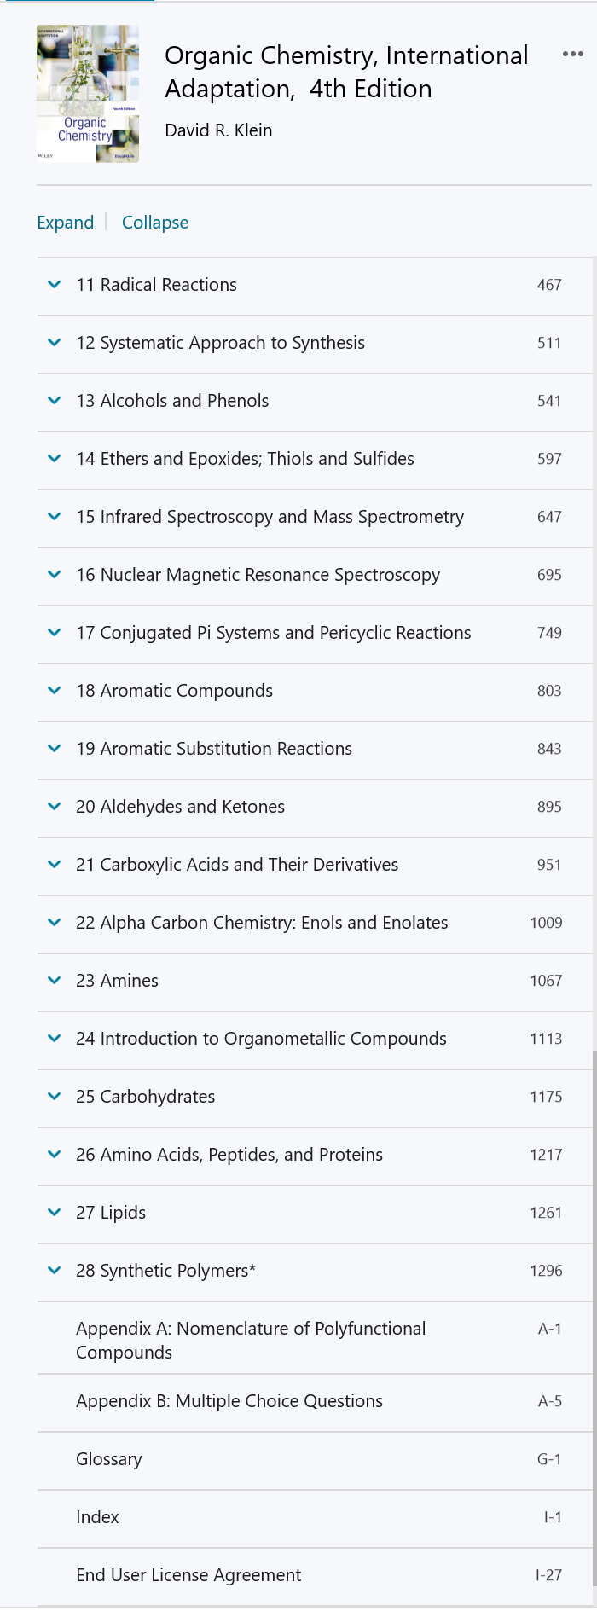Open chapter 25 Carbohydrates
The height and width of the screenshot is (1611, 597).
click(145, 1097)
